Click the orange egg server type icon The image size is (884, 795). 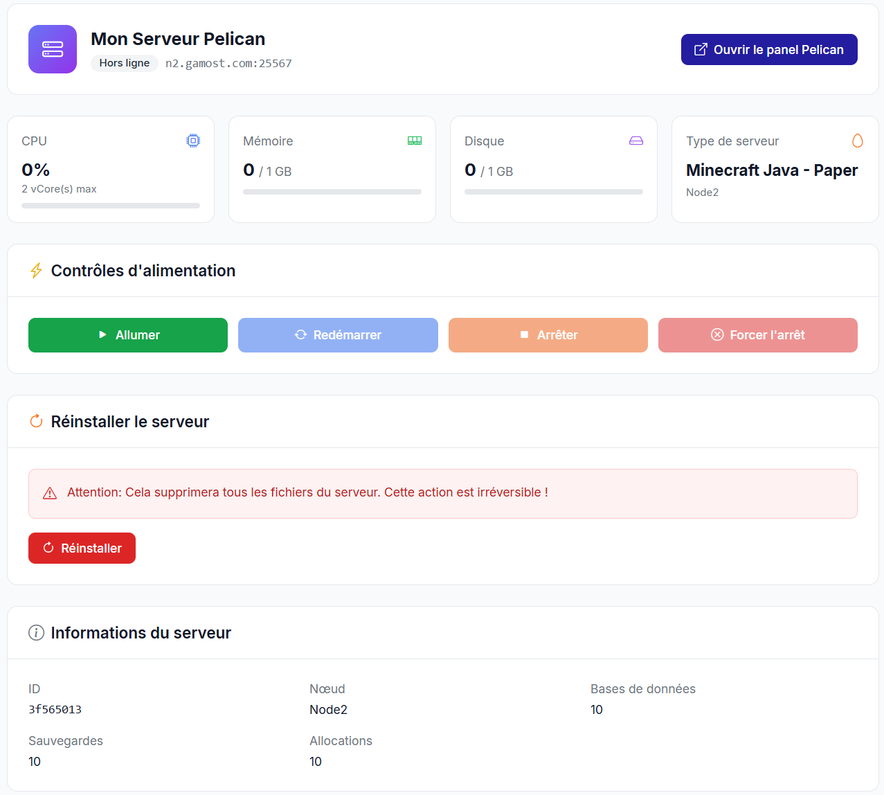coord(857,141)
